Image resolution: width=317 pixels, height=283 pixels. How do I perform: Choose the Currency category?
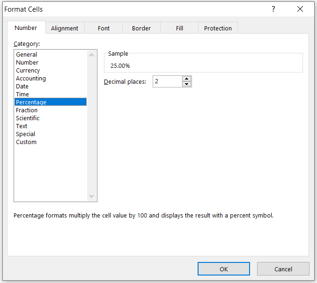pyautogui.click(x=51, y=71)
